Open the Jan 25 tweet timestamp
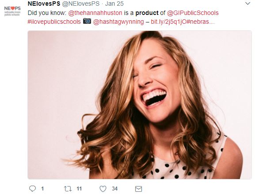This screenshot has width=255, height=194. point(114,4)
